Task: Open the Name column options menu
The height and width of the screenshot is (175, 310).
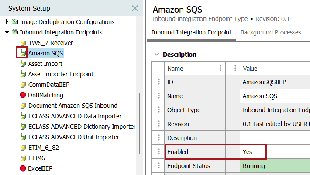Action: [x=220, y=69]
